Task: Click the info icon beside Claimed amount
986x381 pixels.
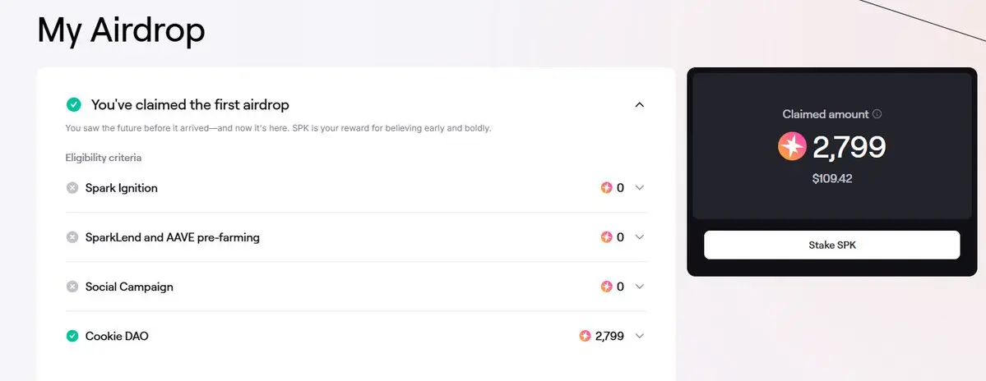Action: click(877, 114)
